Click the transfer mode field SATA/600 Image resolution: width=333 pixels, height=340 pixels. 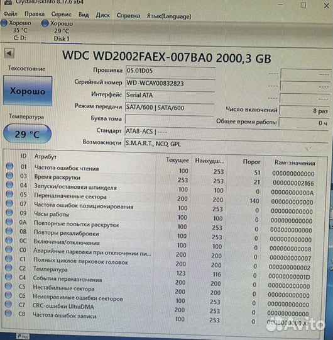tap(170, 108)
